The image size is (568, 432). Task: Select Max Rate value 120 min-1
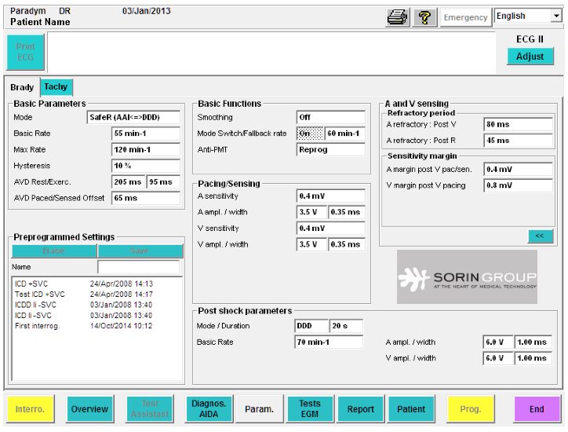click(x=146, y=149)
